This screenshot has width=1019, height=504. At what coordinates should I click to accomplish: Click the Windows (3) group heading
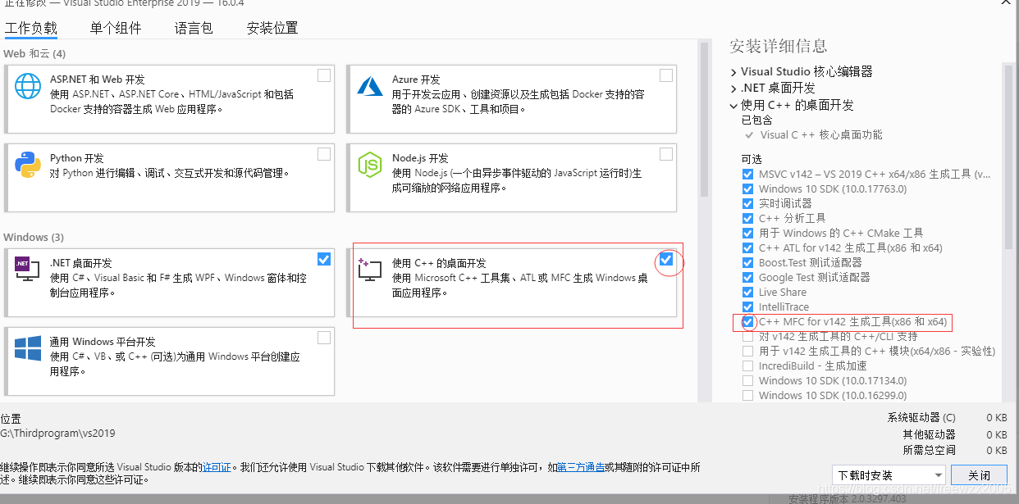tap(34, 237)
